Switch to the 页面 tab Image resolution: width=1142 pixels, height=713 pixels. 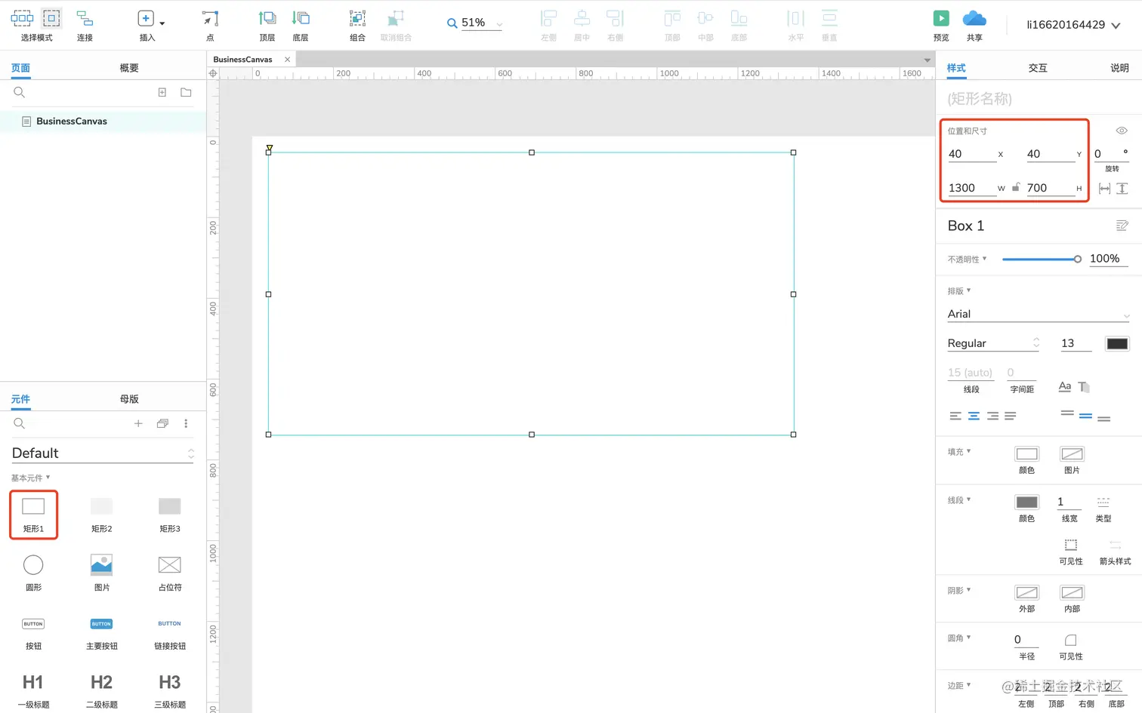pyautogui.click(x=20, y=68)
